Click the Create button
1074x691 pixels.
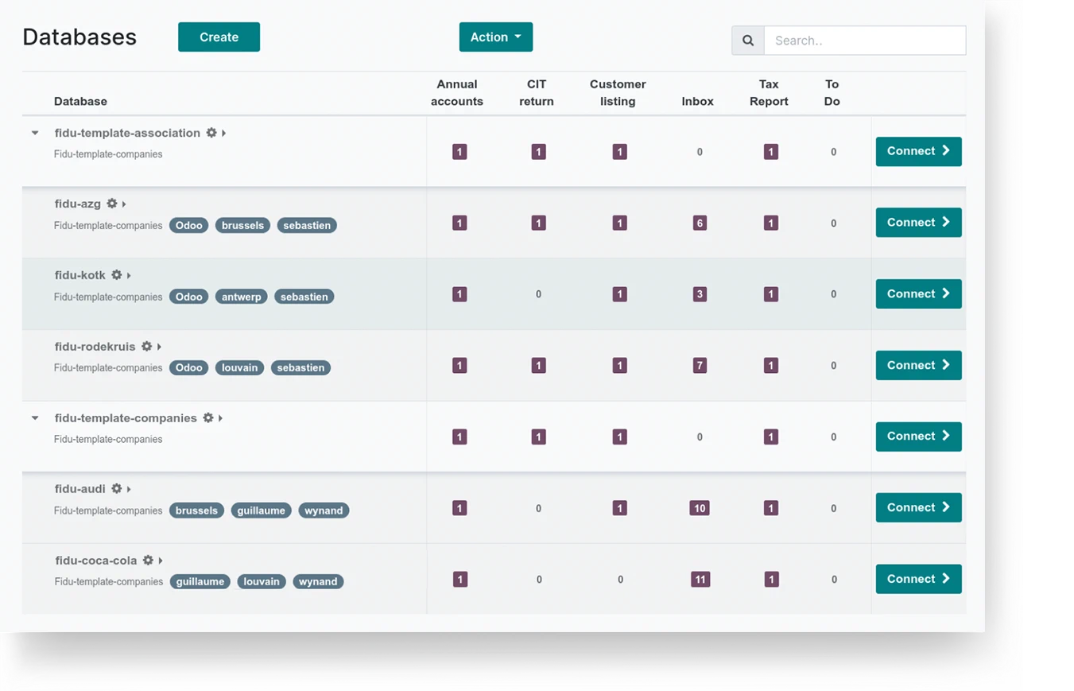[x=219, y=37]
